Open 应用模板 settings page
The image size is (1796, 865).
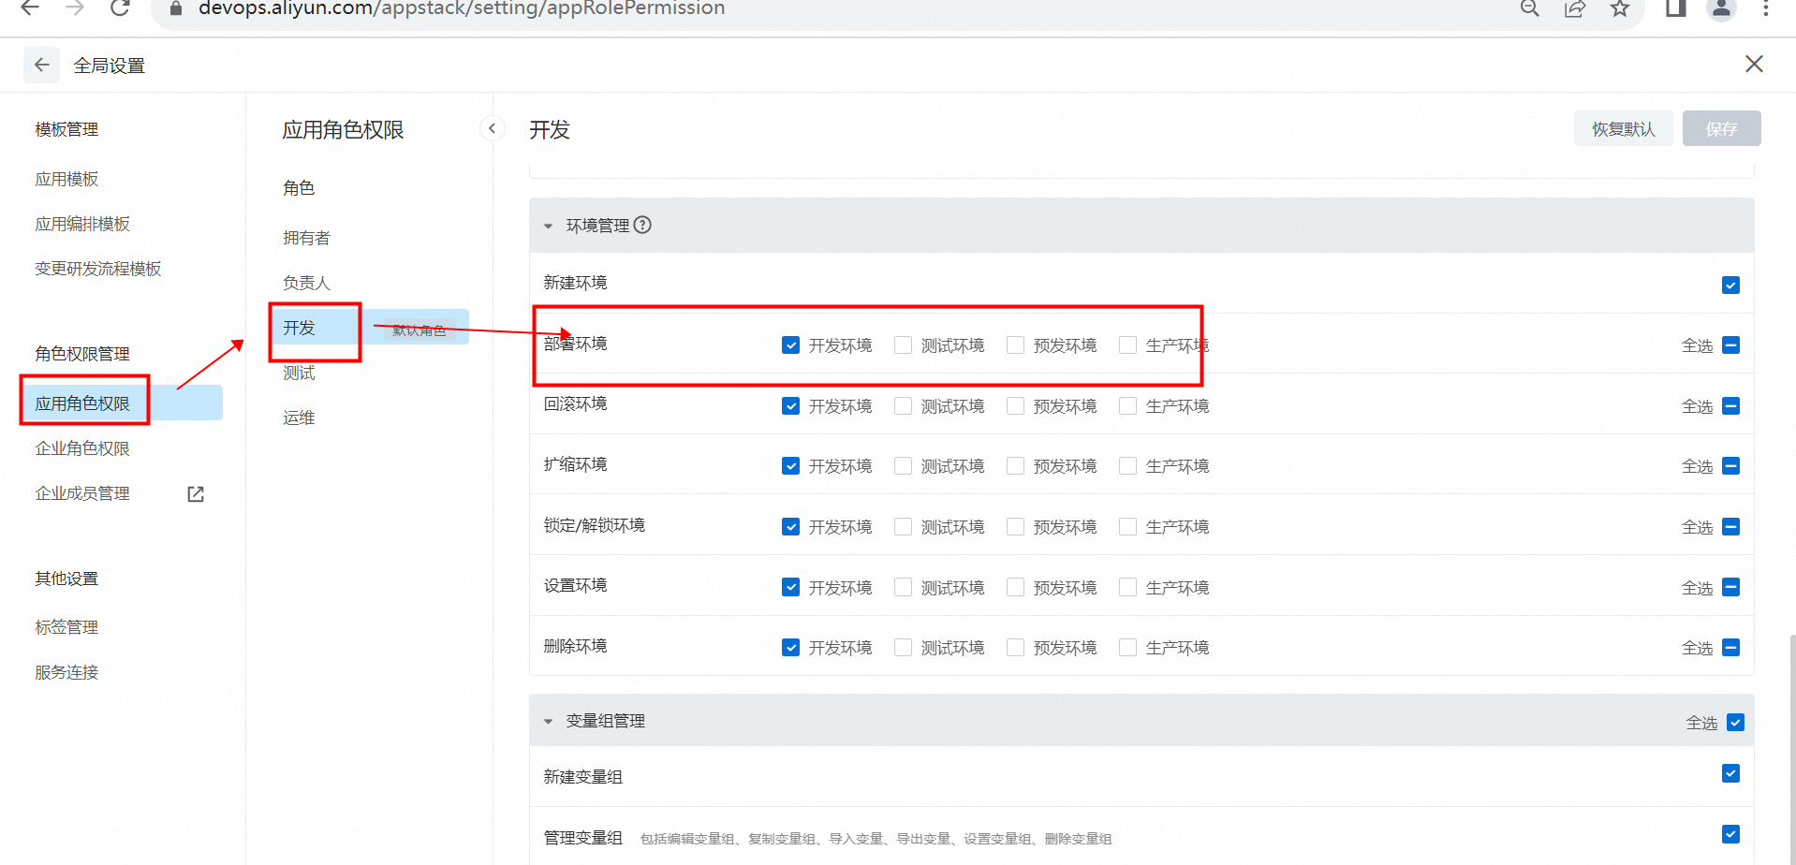(x=66, y=179)
